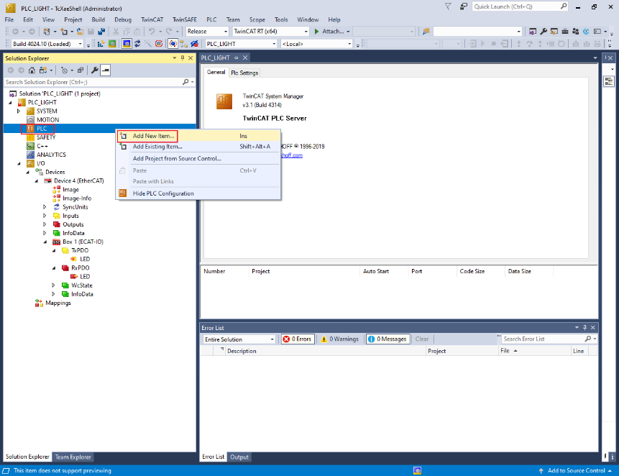Toggle the 0 Errors filter button
619x476 pixels.
click(x=298, y=339)
